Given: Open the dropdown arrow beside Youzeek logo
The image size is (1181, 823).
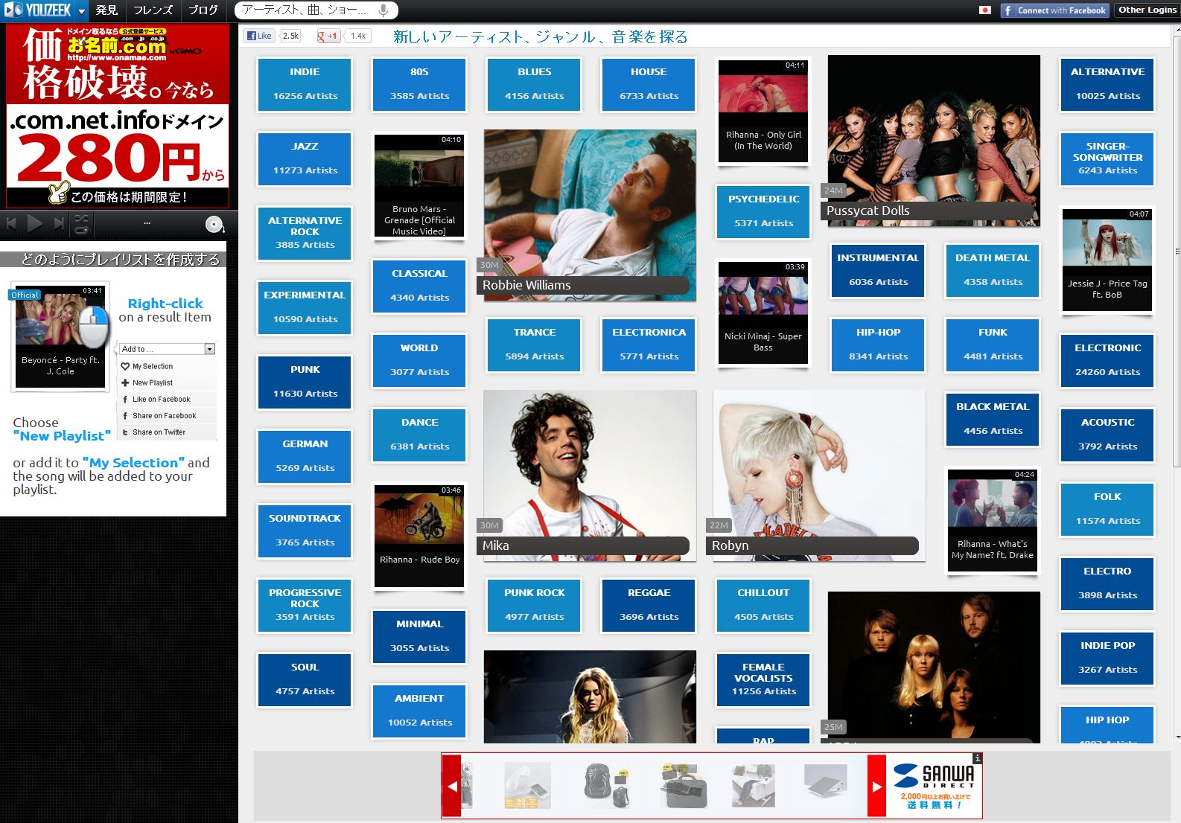Looking at the screenshot, I should 81,11.
